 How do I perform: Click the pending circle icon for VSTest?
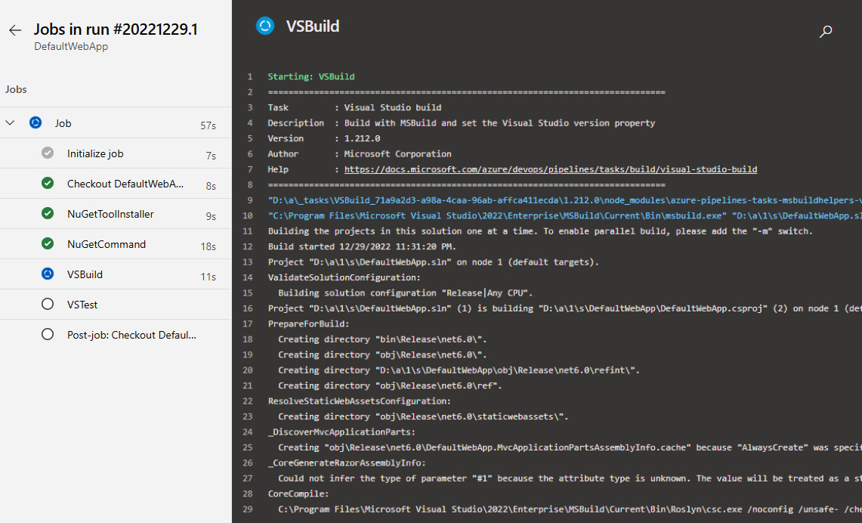(x=48, y=304)
